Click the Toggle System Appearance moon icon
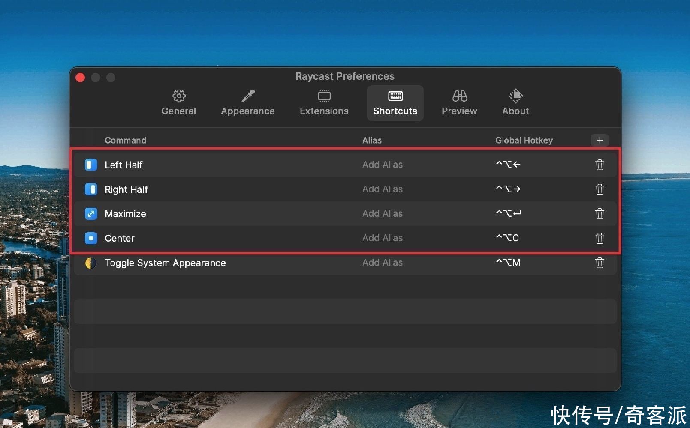The width and height of the screenshot is (690, 428). point(91,263)
